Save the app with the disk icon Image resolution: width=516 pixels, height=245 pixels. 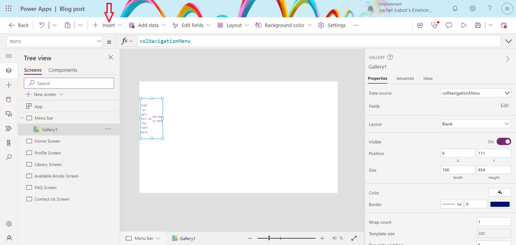pyautogui.click(x=478, y=25)
